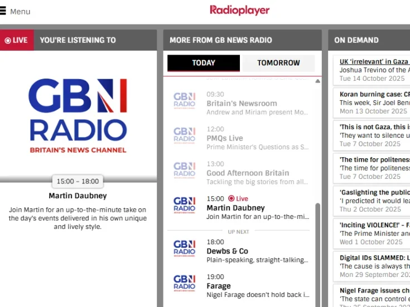The width and height of the screenshot is (410, 307).
Task: Click 'Thu 2 October 2025' date text
Action: [x=370, y=209]
